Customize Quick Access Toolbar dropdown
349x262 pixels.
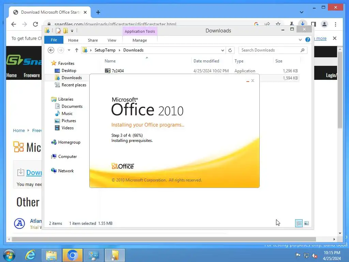tap(72, 31)
